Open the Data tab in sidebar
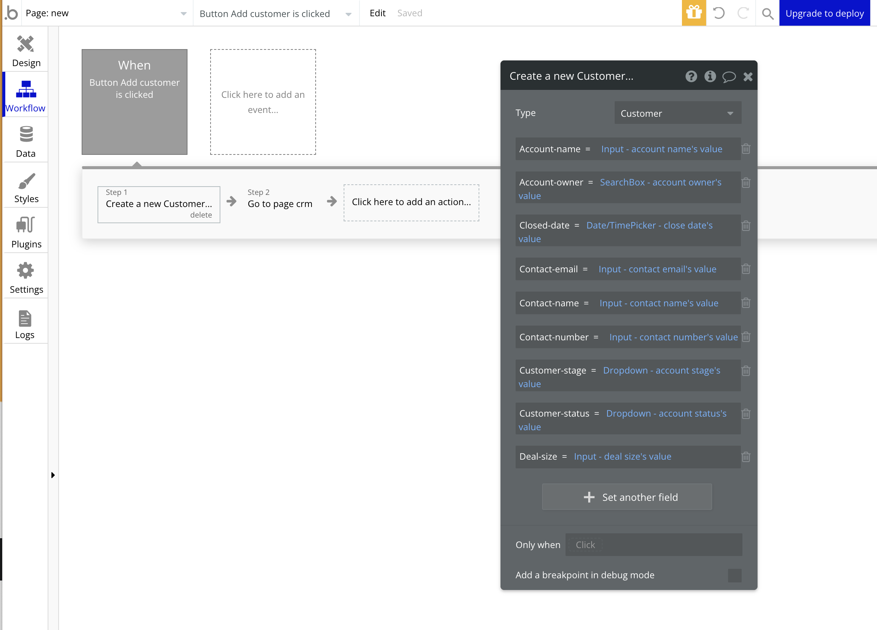The image size is (877, 630). pos(26,141)
